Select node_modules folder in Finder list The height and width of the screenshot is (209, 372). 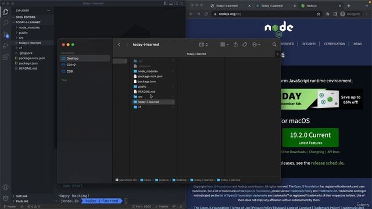(153, 71)
